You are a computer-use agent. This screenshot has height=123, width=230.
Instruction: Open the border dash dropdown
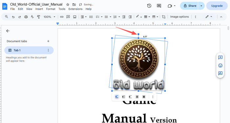(x=155, y=17)
